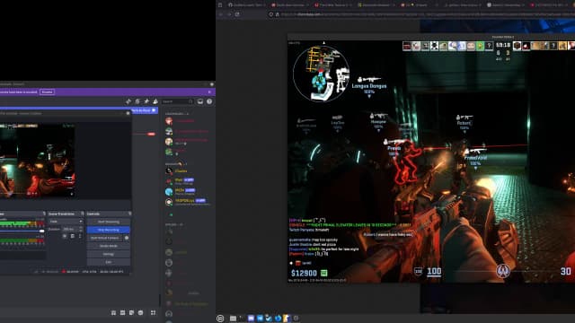The height and width of the screenshot is (323, 575).
Task: Increment transition Duration stepper
Action: coord(81,228)
